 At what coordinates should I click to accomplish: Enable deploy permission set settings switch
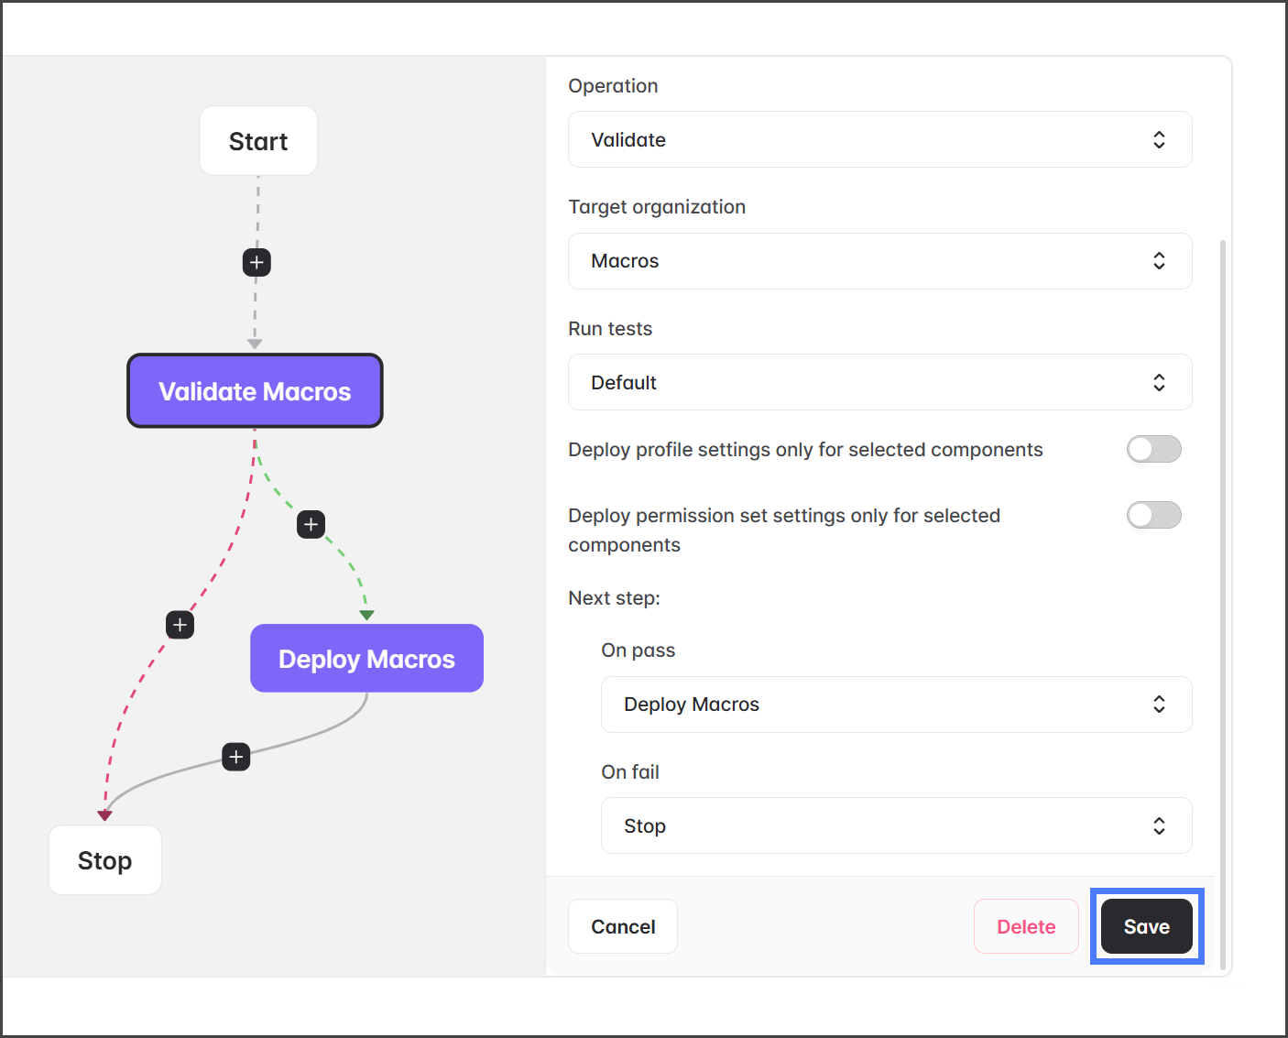tap(1153, 515)
